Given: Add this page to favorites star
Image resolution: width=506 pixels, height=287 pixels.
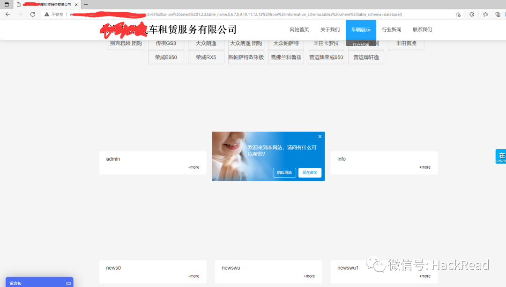Looking at the screenshot, I should click(x=458, y=14).
